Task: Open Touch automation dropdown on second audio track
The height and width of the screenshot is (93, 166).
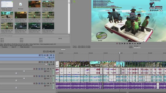Action: 51,79
